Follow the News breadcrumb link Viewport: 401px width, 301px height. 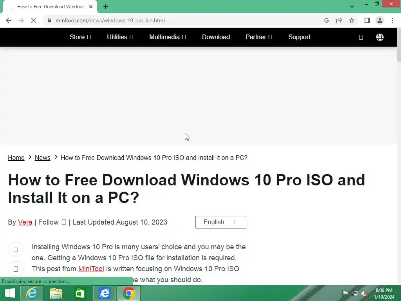pyautogui.click(x=42, y=158)
